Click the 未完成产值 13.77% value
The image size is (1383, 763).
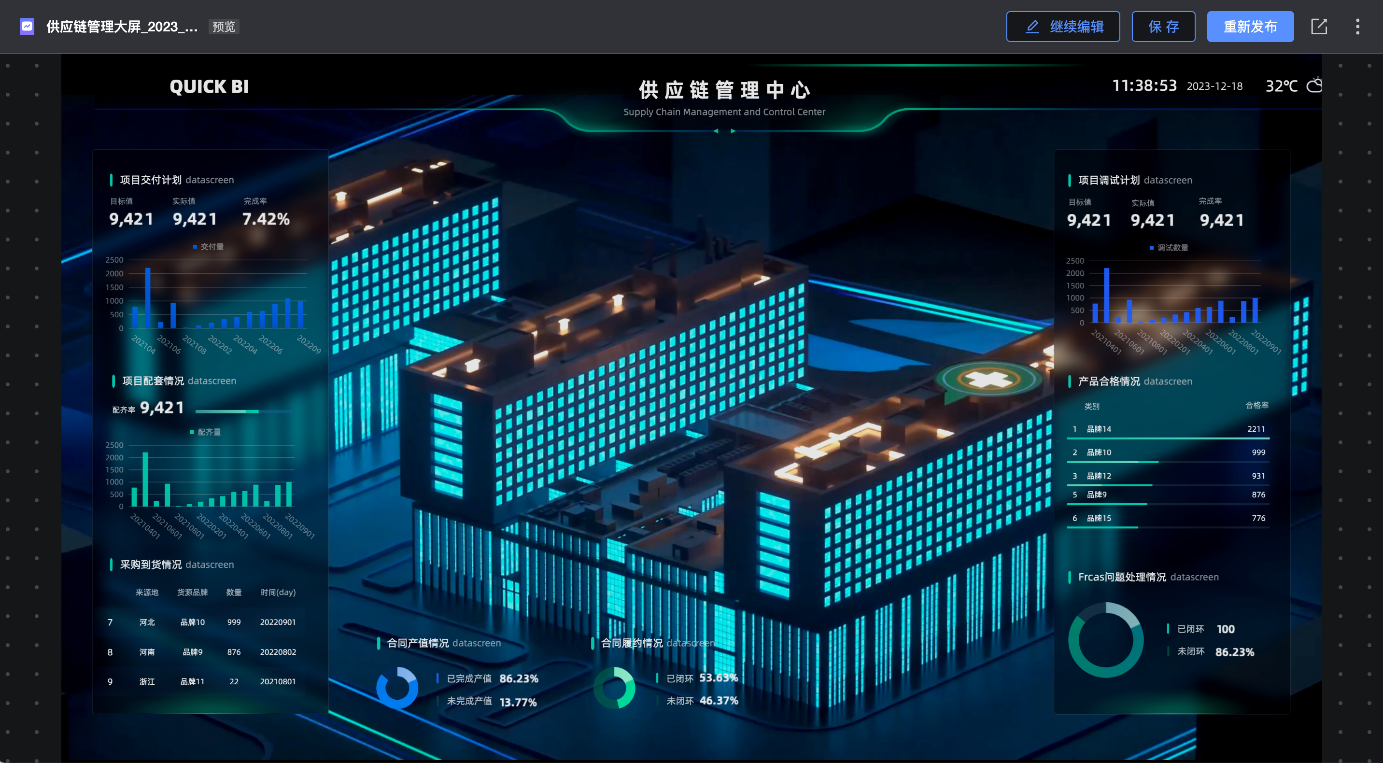point(518,702)
